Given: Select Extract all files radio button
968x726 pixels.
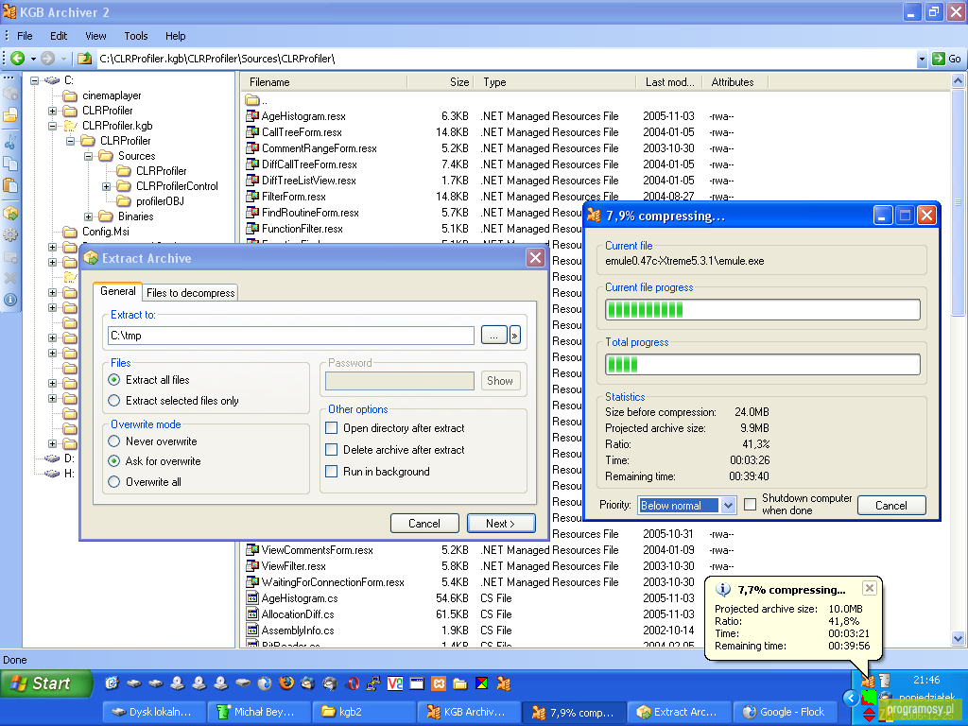Looking at the screenshot, I should point(113,380).
